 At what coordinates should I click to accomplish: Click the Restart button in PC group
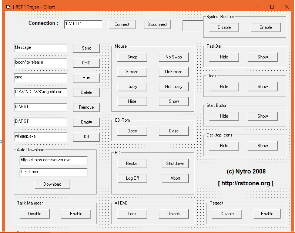132,163
